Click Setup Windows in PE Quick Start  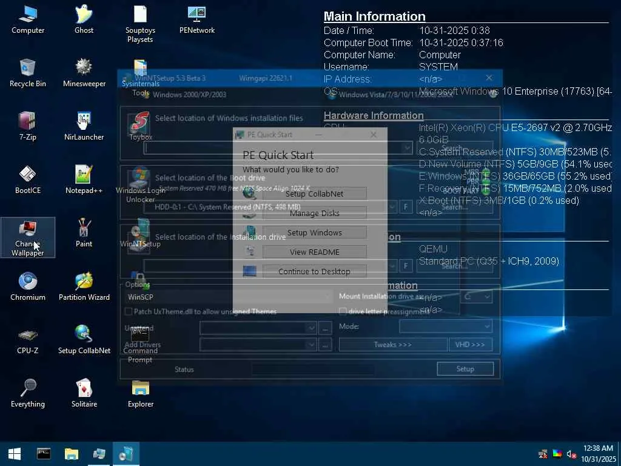[315, 232]
